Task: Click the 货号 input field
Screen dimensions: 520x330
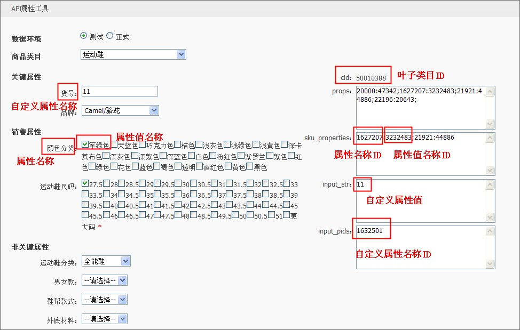Action: 120,91
